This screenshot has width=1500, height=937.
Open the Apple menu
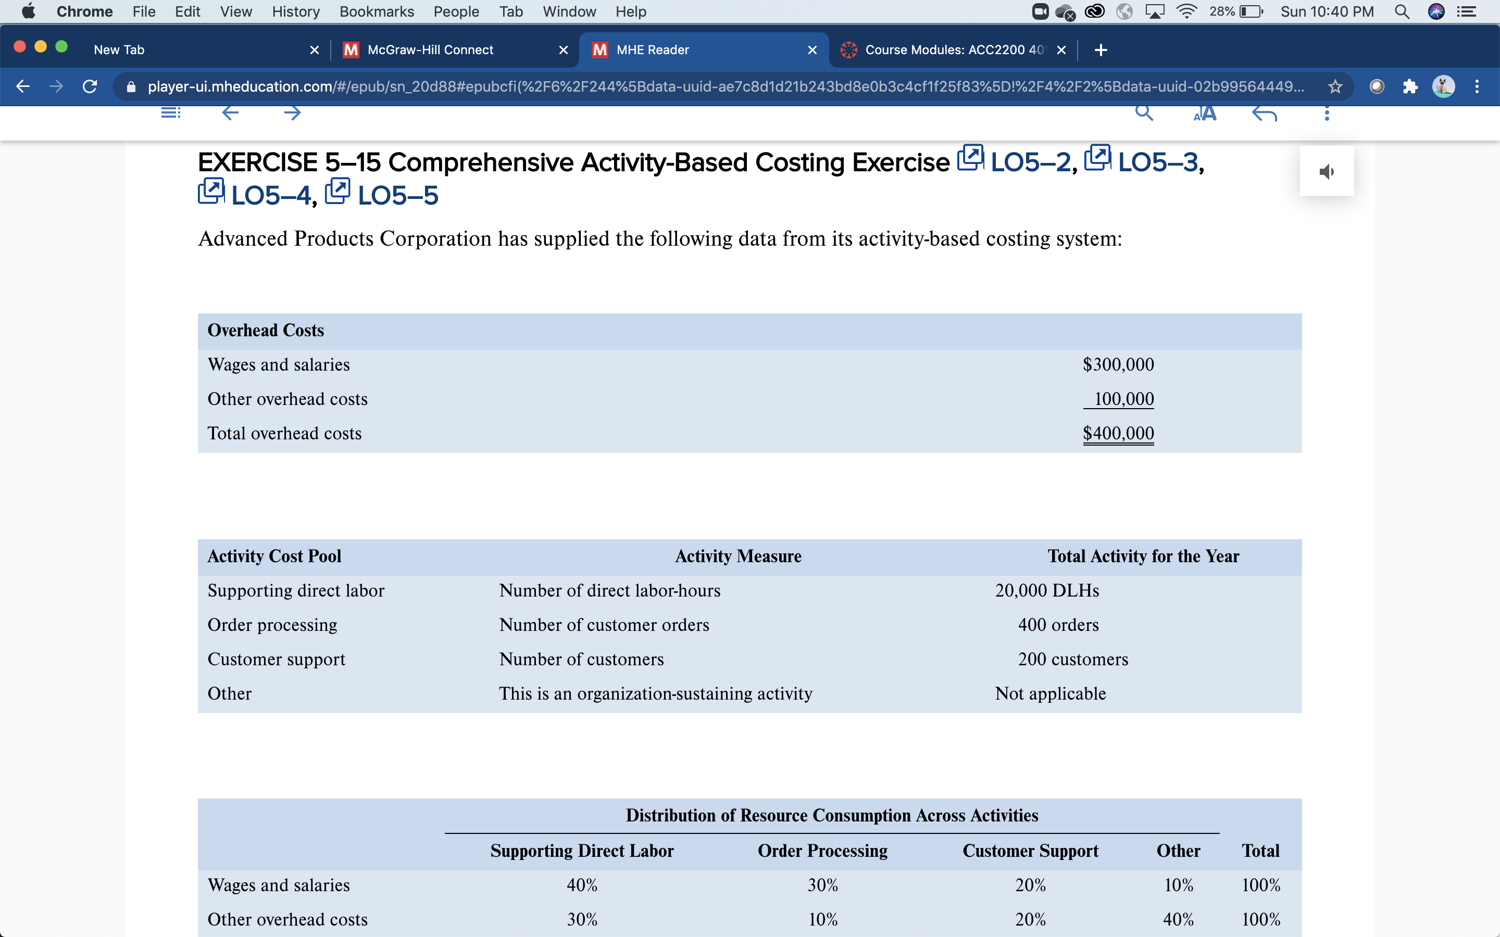pyautogui.click(x=29, y=11)
